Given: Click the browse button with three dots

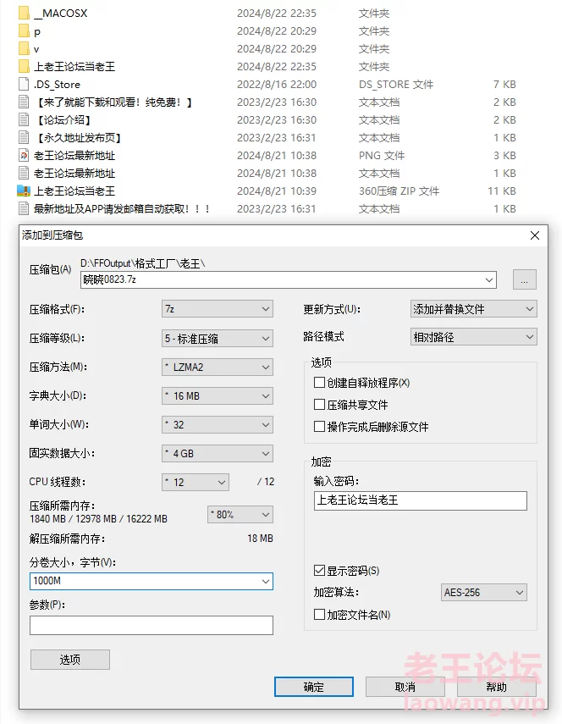Looking at the screenshot, I should point(525,279).
